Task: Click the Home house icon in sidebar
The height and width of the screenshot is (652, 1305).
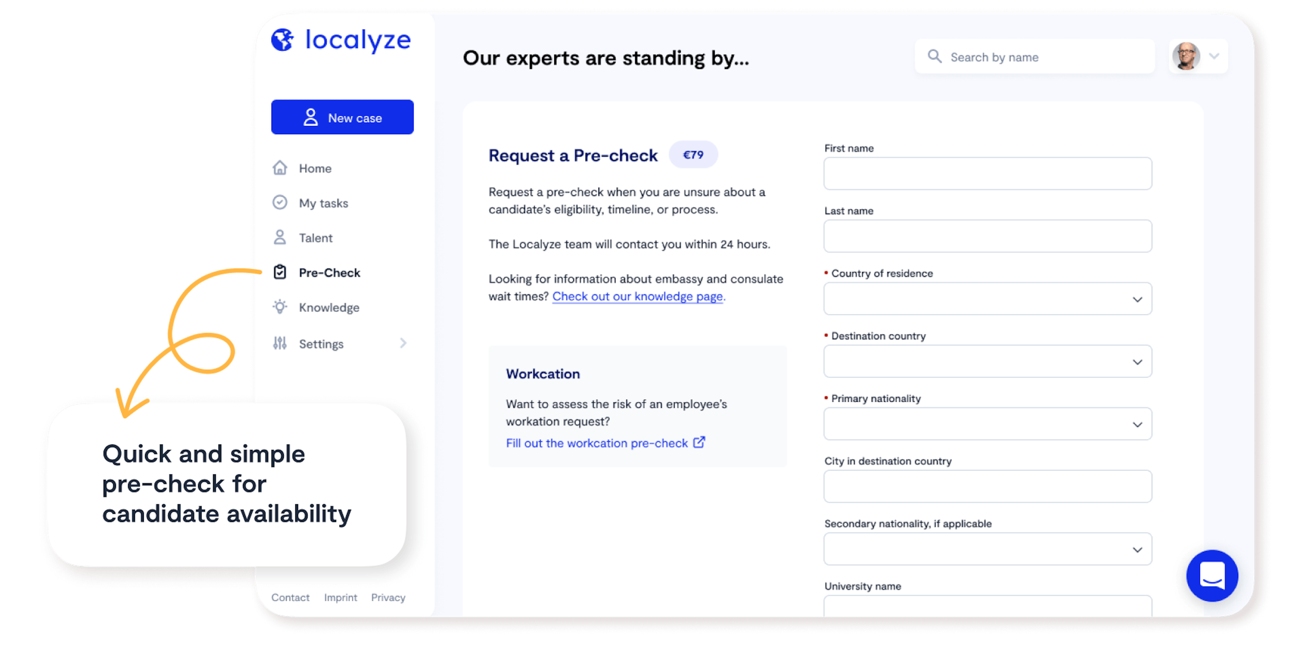Action: pos(280,168)
